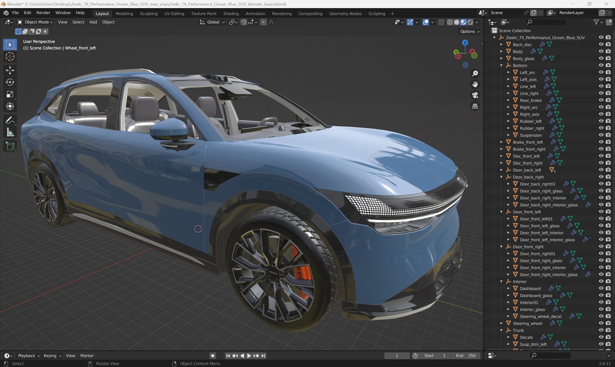This screenshot has width=615, height=367.
Task: Jump to timeline start frame
Action: [228, 356]
